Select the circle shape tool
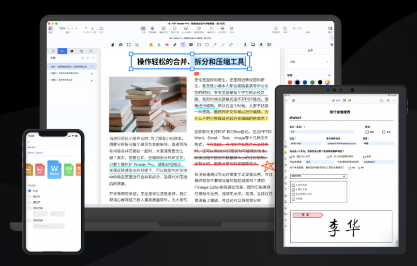 (207, 44)
